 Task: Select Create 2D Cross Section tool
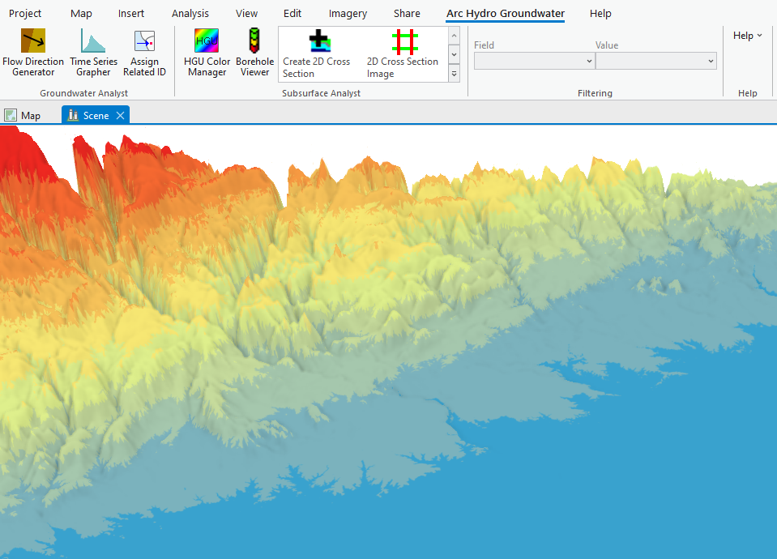[319, 54]
